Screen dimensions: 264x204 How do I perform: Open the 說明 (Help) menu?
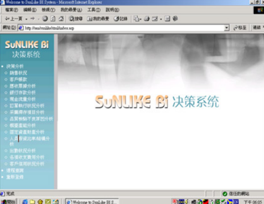pyautogui.click(x=112, y=10)
